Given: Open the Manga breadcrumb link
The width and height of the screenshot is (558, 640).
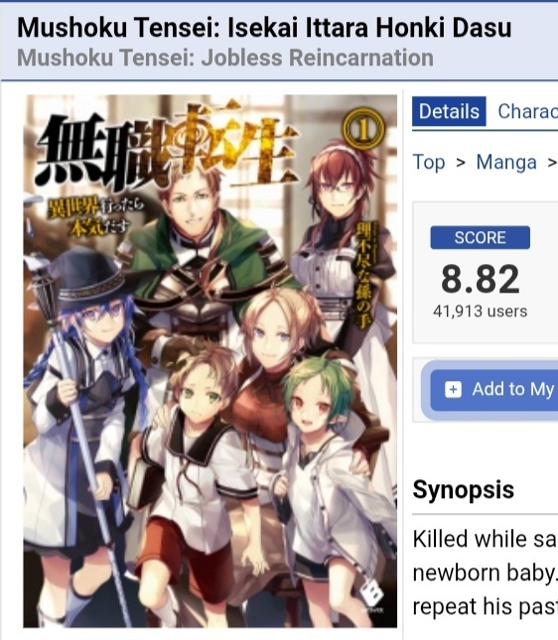Looking at the screenshot, I should pos(506,162).
